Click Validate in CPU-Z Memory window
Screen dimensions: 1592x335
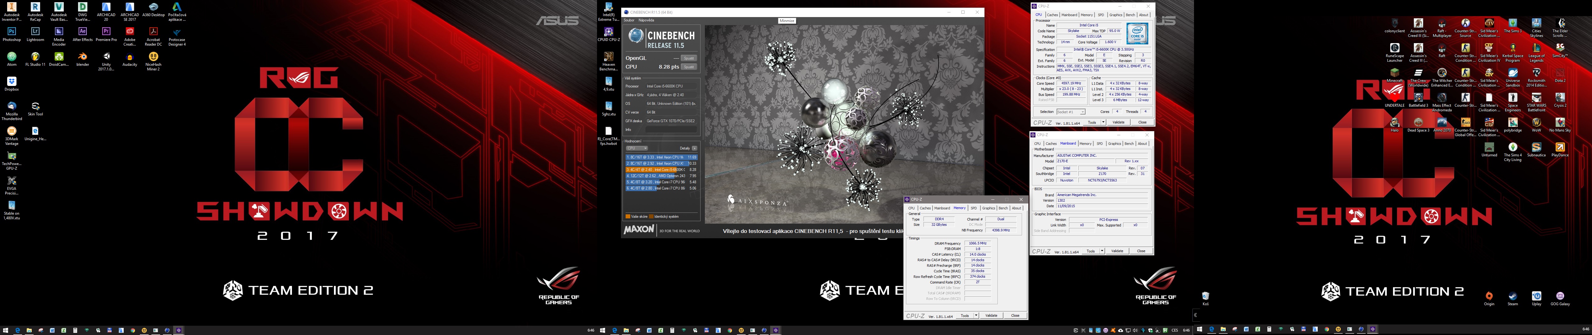pyautogui.click(x=991, y=316)
